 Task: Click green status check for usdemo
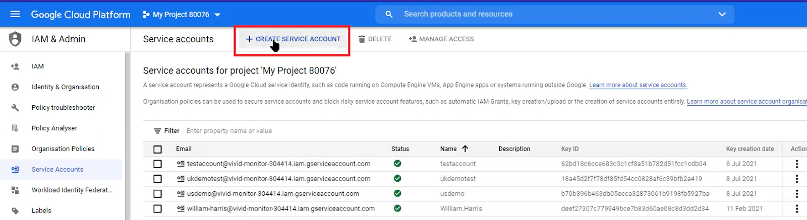click(397, 193)
